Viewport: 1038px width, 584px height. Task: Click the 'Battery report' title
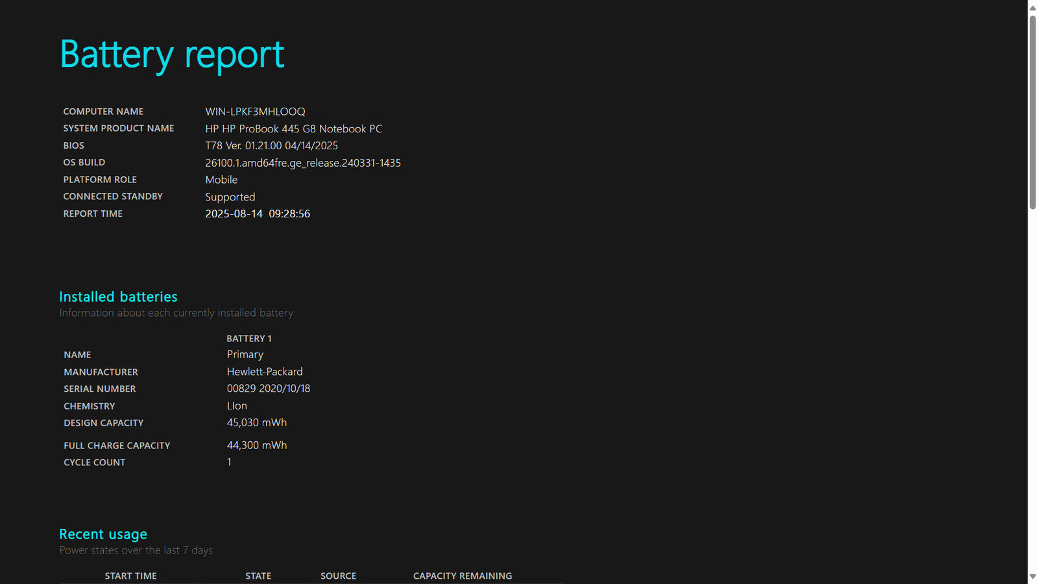coord(172,55)
